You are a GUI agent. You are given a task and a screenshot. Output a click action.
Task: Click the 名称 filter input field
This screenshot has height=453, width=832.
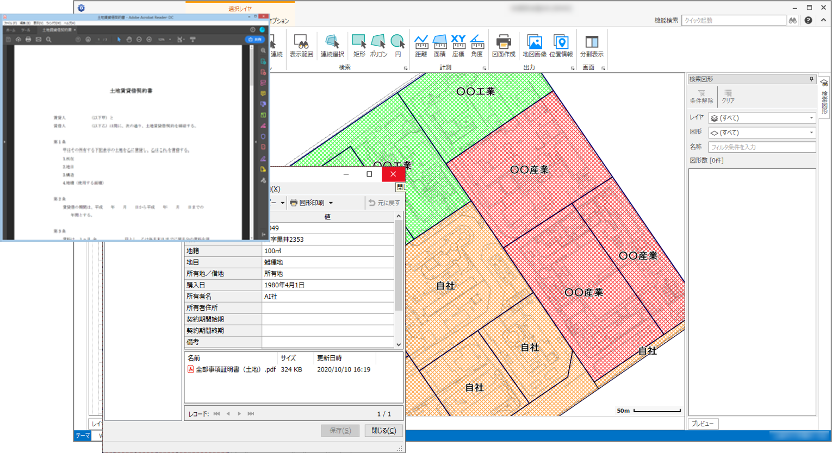(x=762, y=147)
